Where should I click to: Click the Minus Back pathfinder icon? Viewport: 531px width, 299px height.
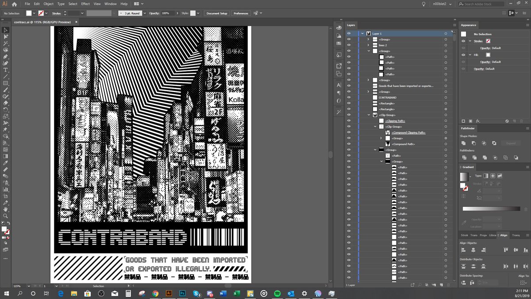click(515, 157)
